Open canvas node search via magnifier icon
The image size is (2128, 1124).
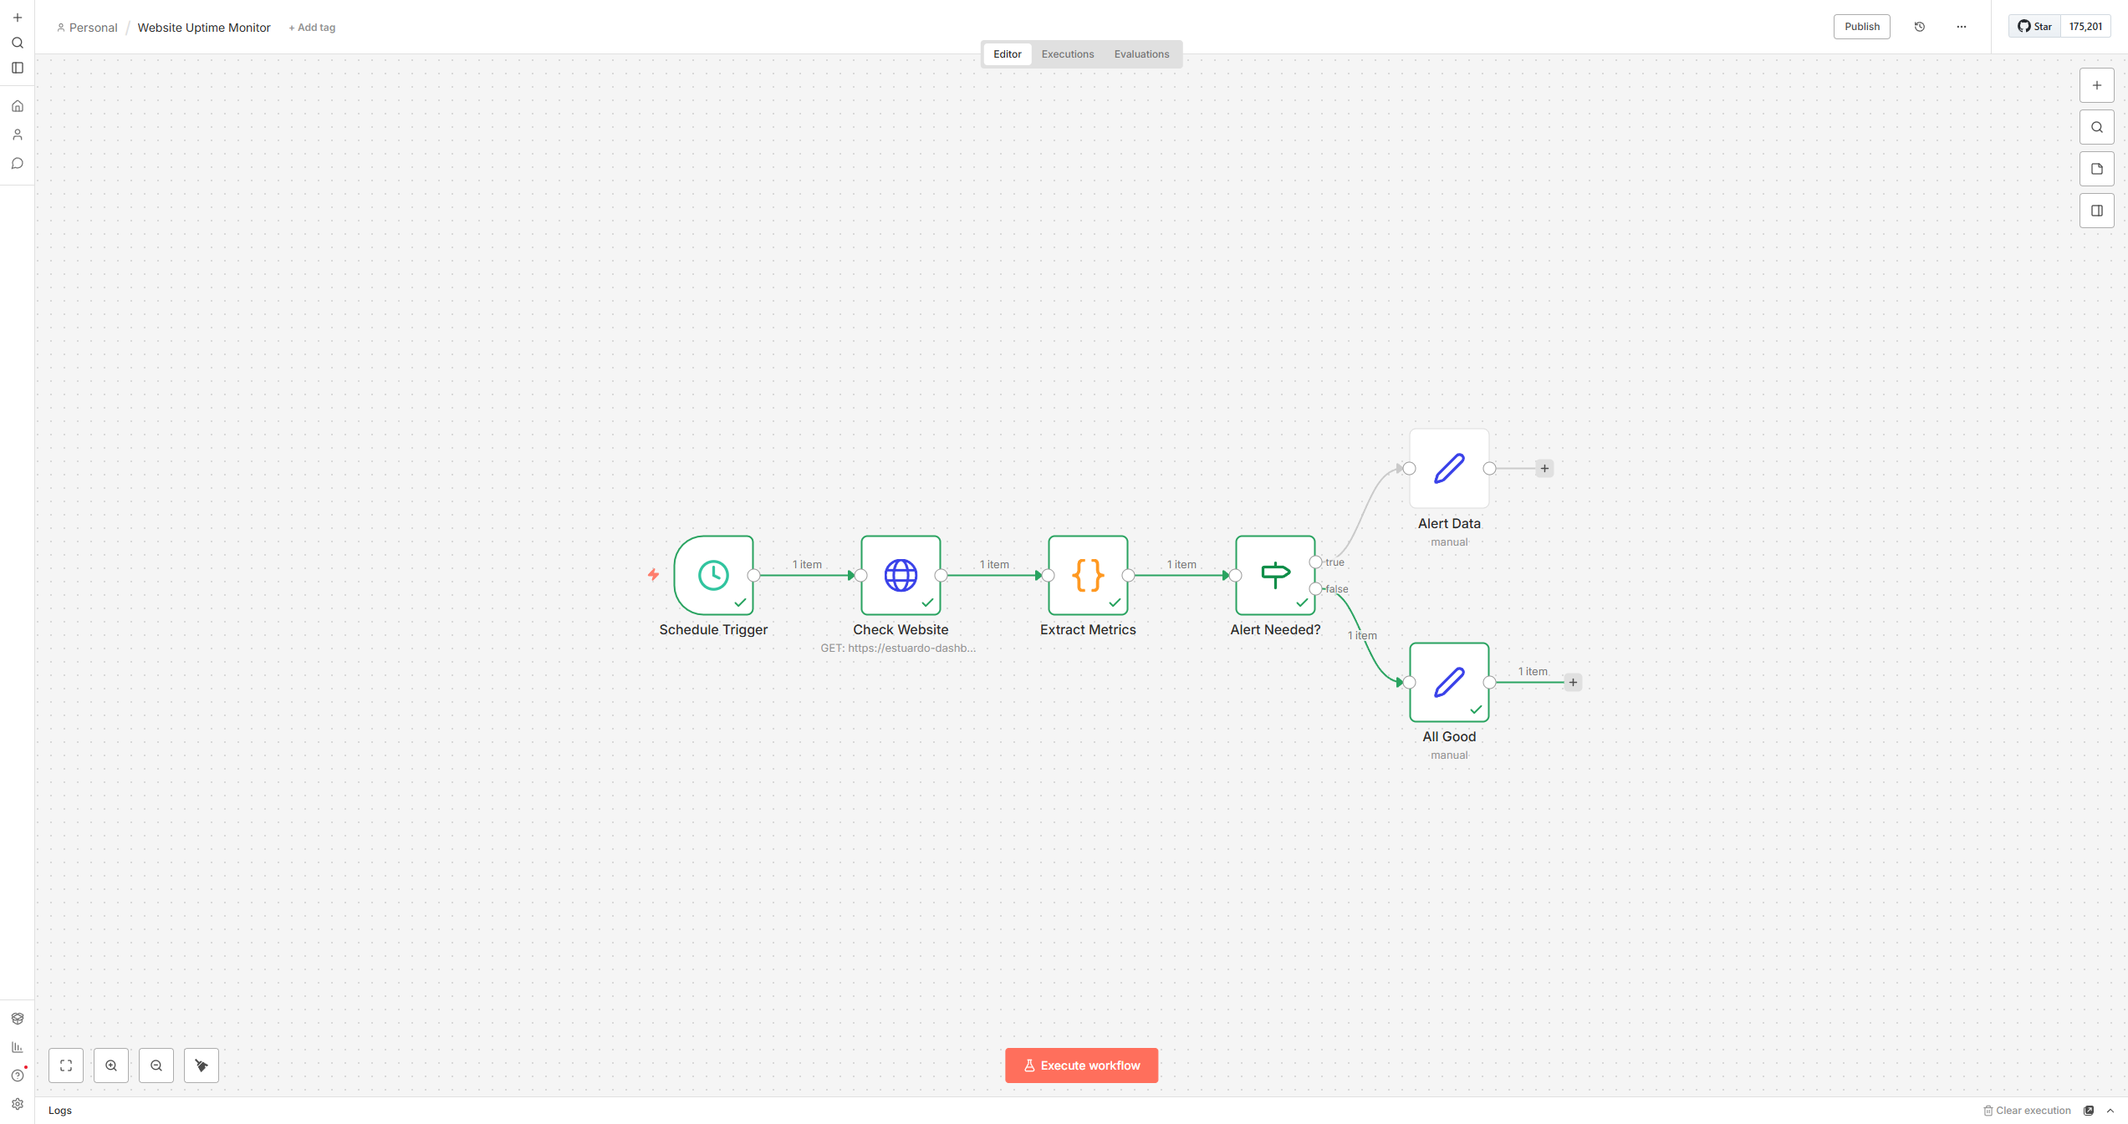tap(2096, 126)
